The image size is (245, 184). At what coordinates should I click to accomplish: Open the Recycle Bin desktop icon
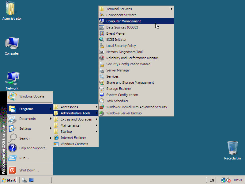(232, 148)
